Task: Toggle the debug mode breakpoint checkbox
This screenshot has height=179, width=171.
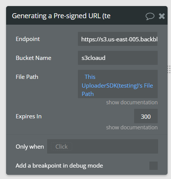Action: coord(154,166)
